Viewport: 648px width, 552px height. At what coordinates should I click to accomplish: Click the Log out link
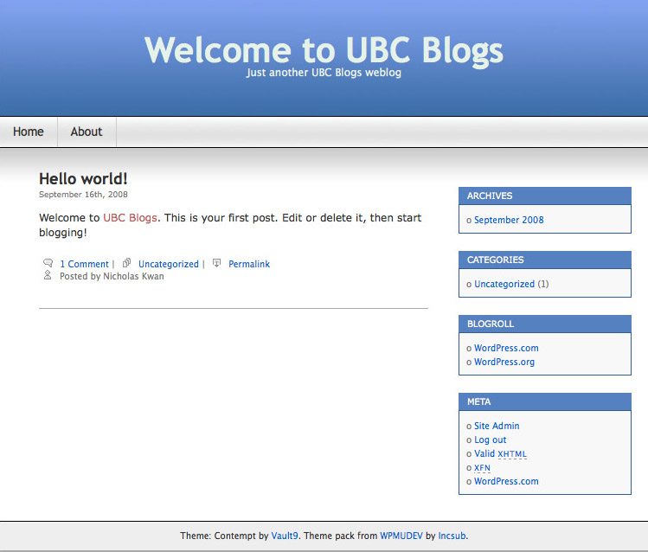(491, 440)
